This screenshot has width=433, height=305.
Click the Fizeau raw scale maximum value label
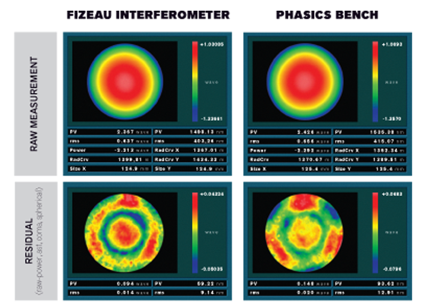pyautogui.click(x=212, y=44)
